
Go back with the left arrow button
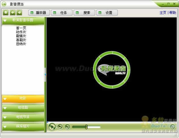[x=13, y=12]
